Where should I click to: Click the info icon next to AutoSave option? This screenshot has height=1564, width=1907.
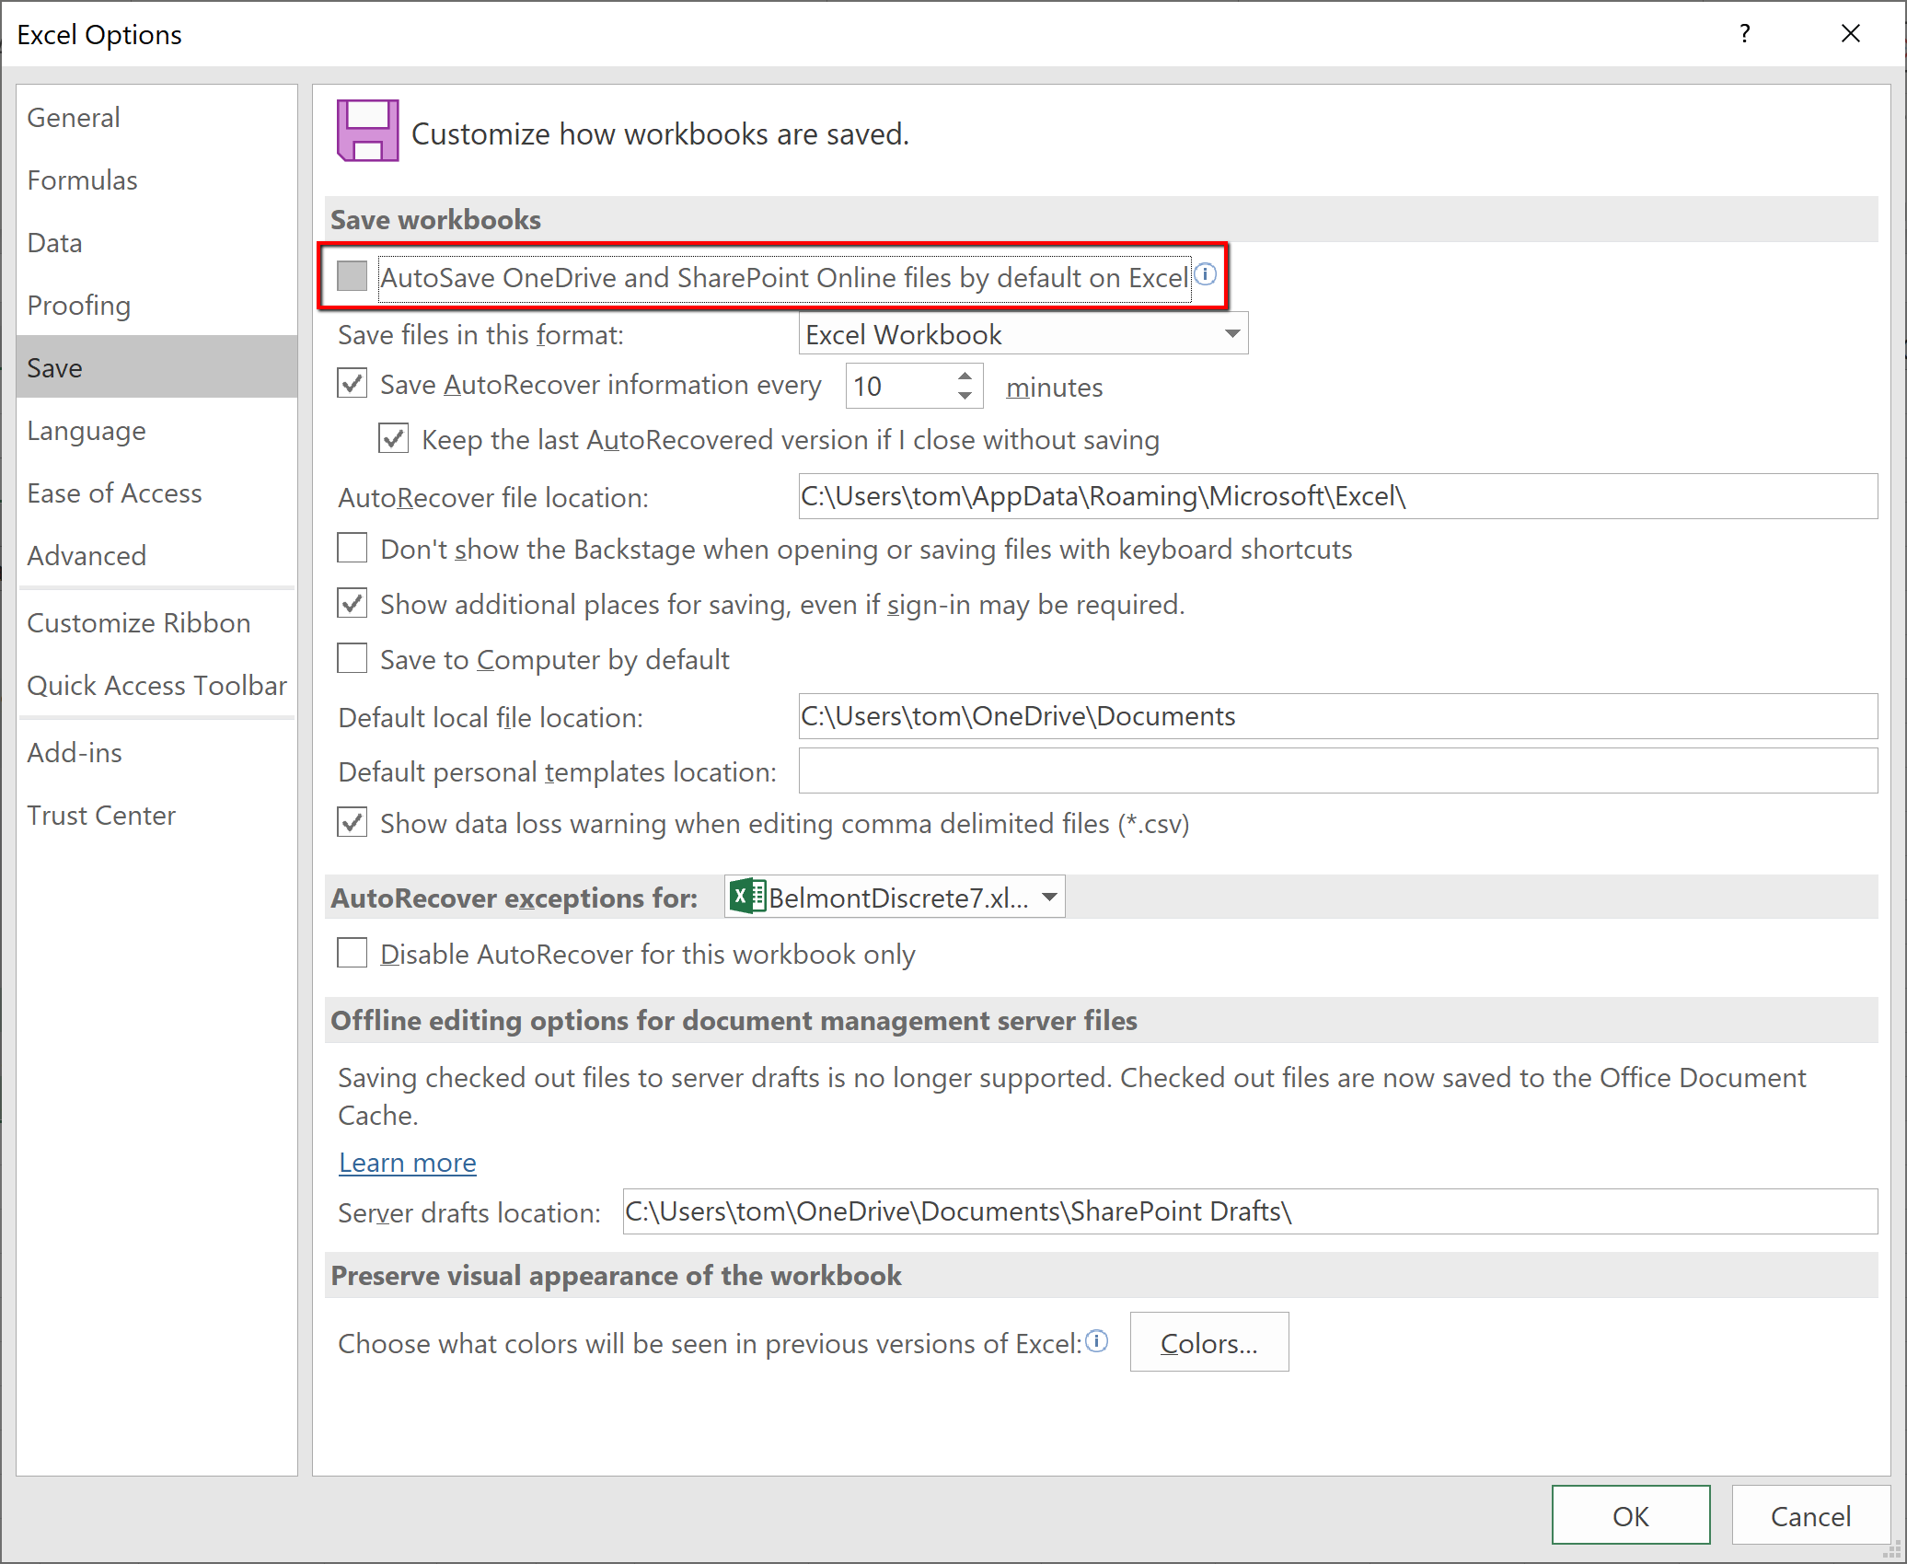tap(1205, 274)
